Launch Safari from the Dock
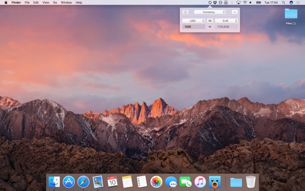This screenshot has width=305, height=191. coord(83,181)
